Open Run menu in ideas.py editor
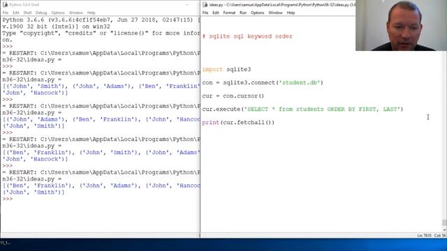 (x=243, y=13)
